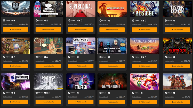Add Vagrus tactics game to bundle
193x108 pixels.
tap(177, 102)
